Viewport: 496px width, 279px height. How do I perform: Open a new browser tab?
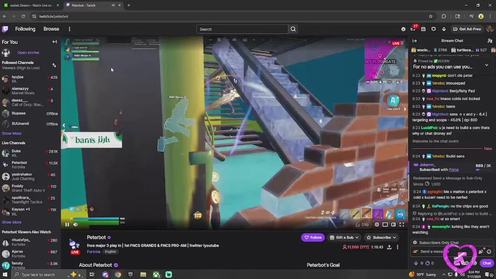[x=129, y=5]
